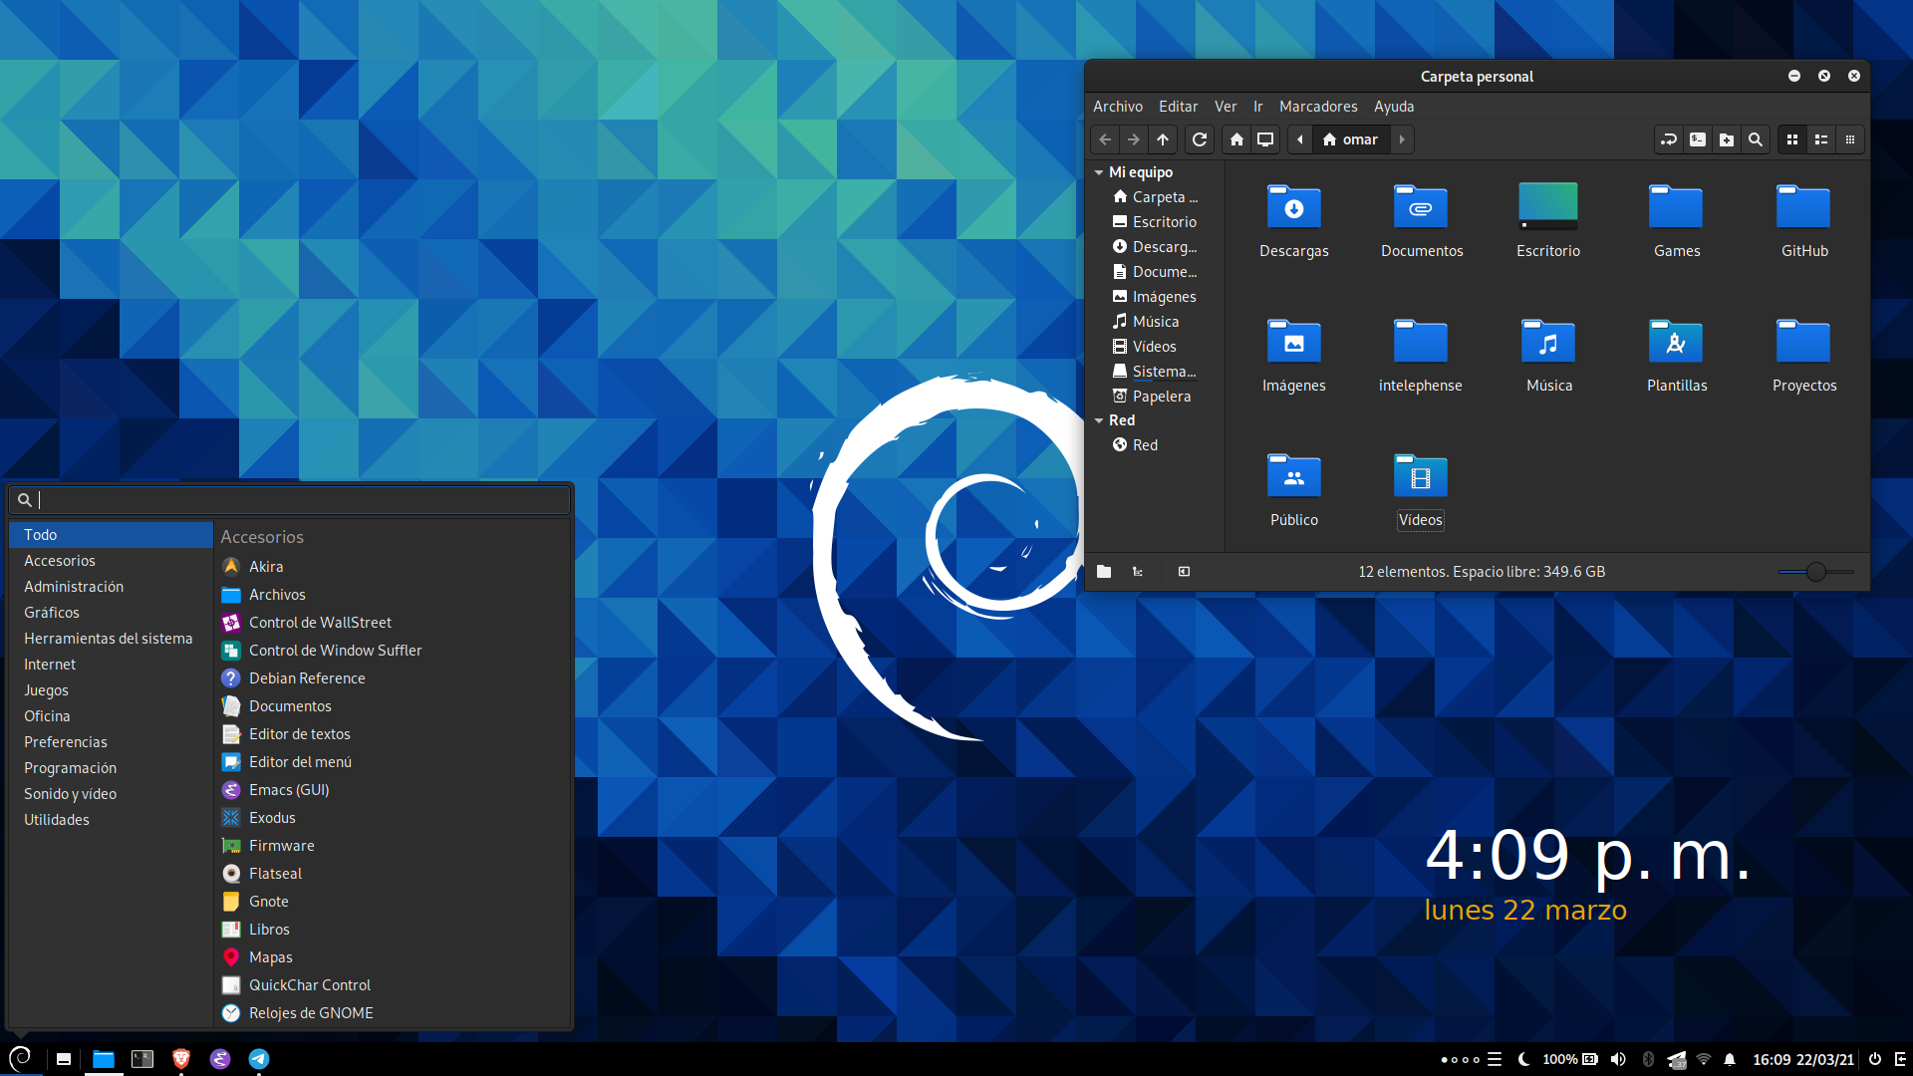The image size is (1913, 1076).
Task: Adjust the icon zoom slider
Action: click(1816, 572)
